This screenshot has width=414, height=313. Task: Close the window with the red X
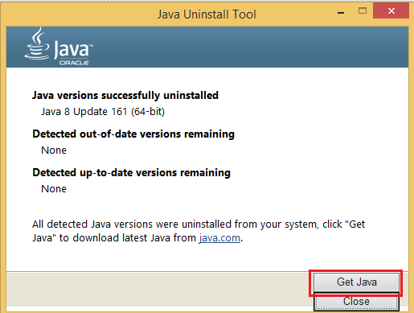(x=391, y=10)
